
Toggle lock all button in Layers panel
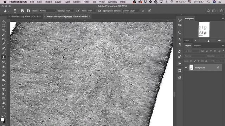tap(206, 61)
